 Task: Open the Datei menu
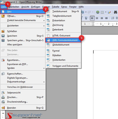(x=4, y=7)
